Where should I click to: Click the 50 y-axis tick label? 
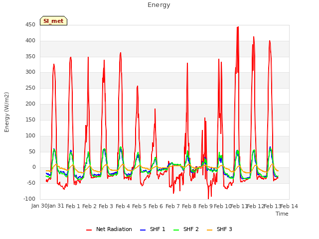32,151
